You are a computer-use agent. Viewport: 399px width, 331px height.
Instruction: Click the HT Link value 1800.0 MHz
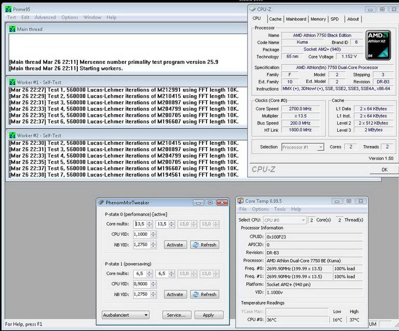tap(300, 130)
